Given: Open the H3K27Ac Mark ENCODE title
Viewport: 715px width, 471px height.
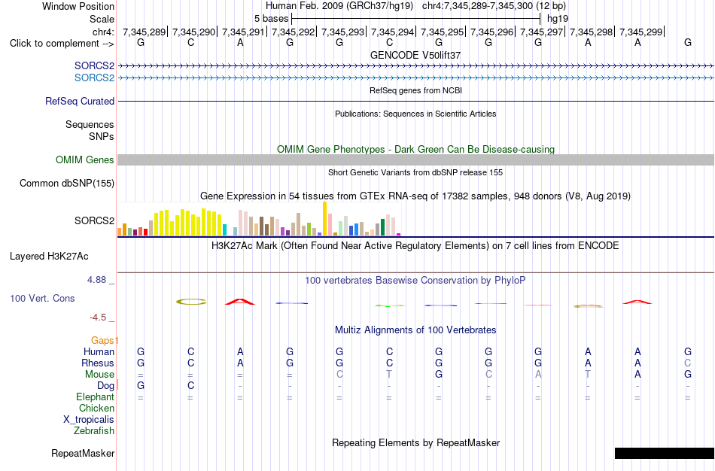Looking at the screenshot, I should (415, 246).
